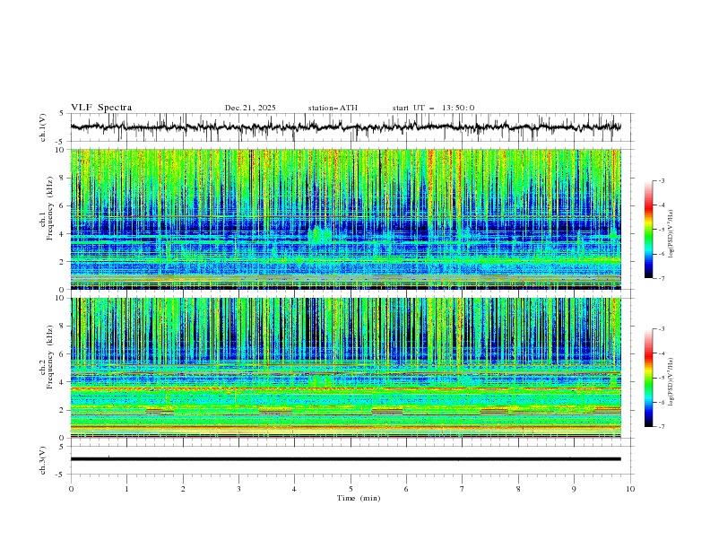Click the "-7" tick on ch.2 colorbar
This screenshot has height=549, width=710.
tap(662, 427)
